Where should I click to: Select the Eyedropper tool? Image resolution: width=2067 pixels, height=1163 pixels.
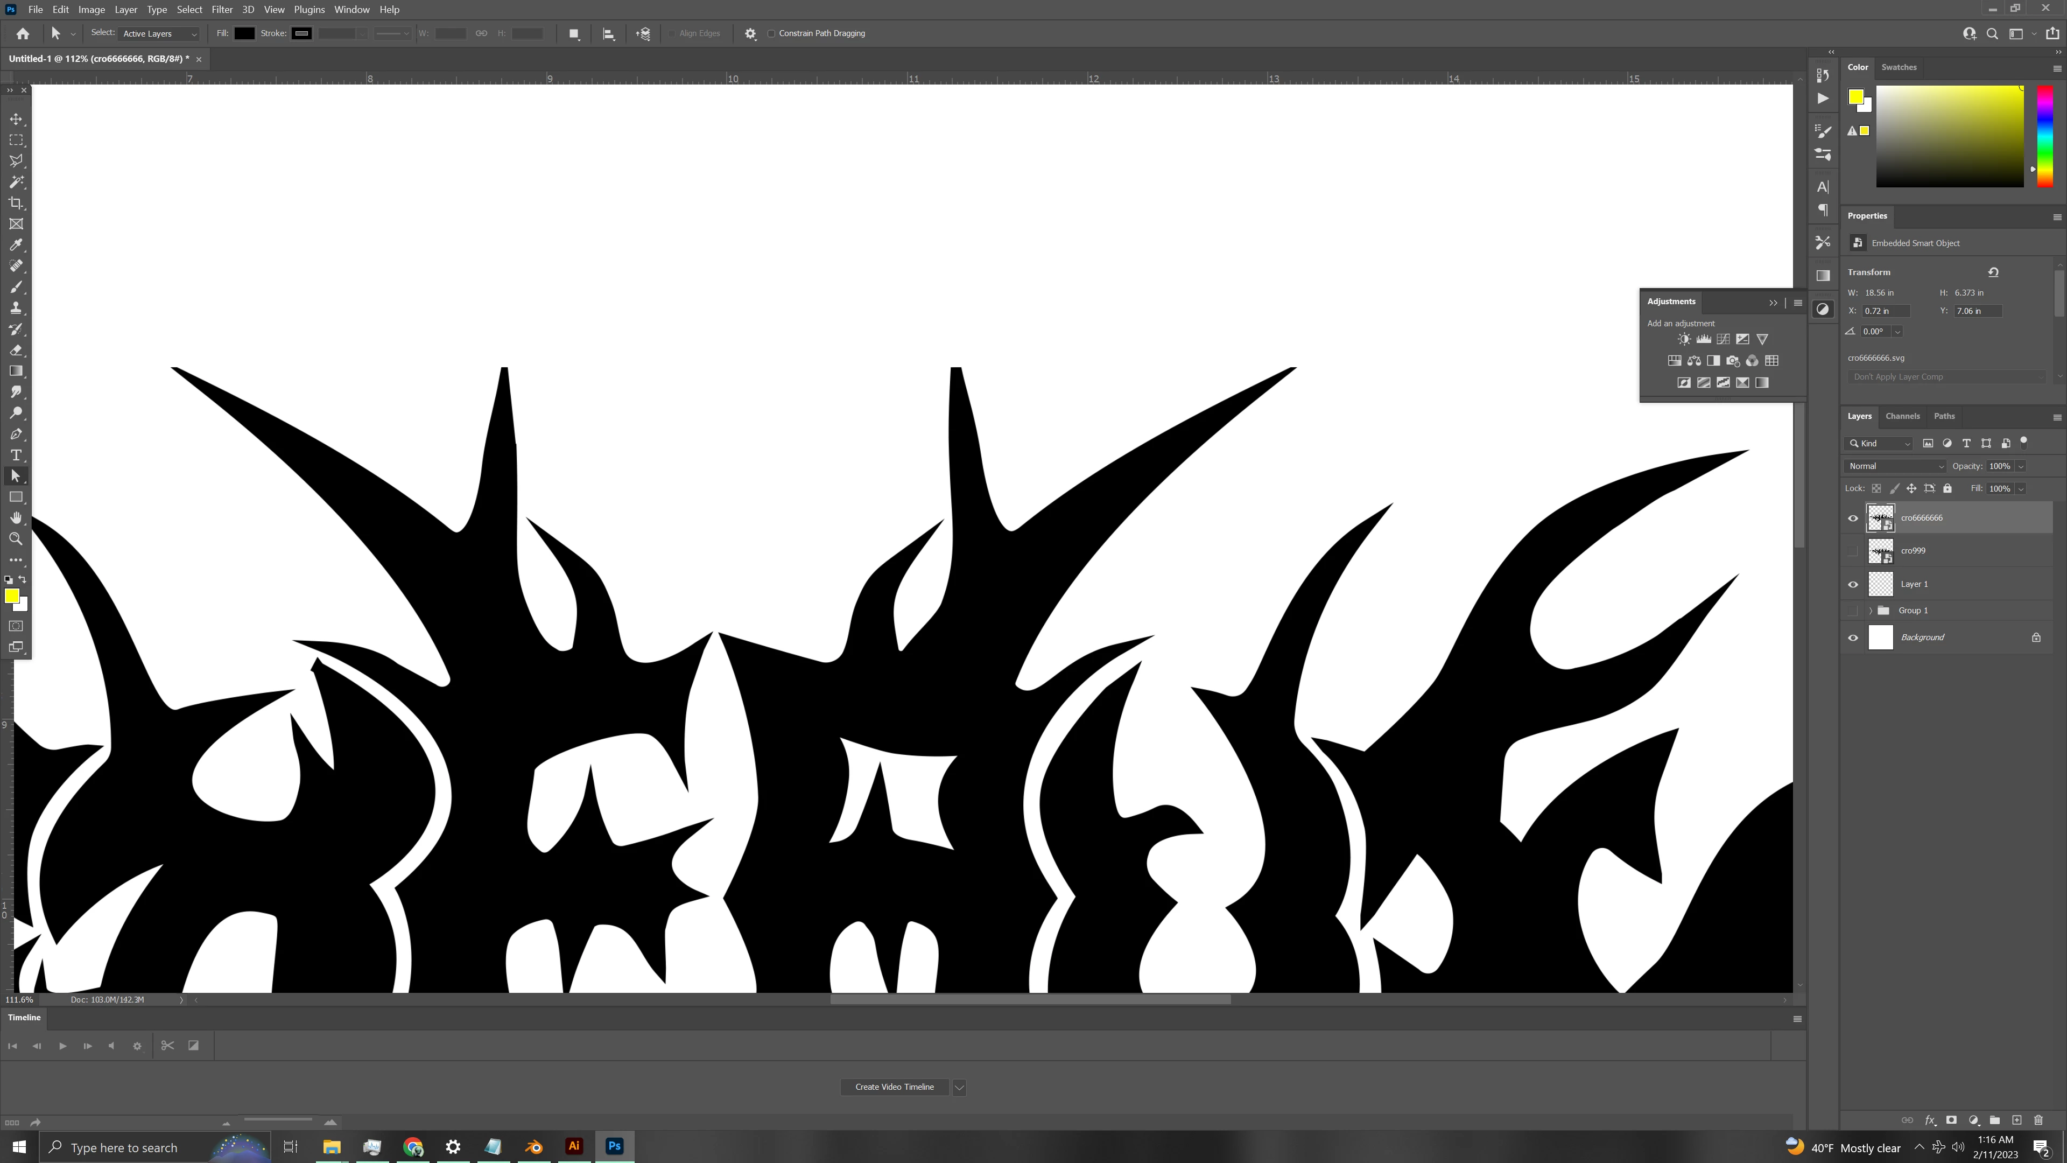point(16,245)
